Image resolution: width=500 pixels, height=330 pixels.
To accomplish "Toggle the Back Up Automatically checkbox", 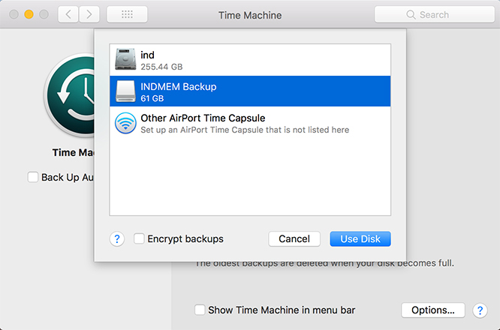I will coord(32,178).
